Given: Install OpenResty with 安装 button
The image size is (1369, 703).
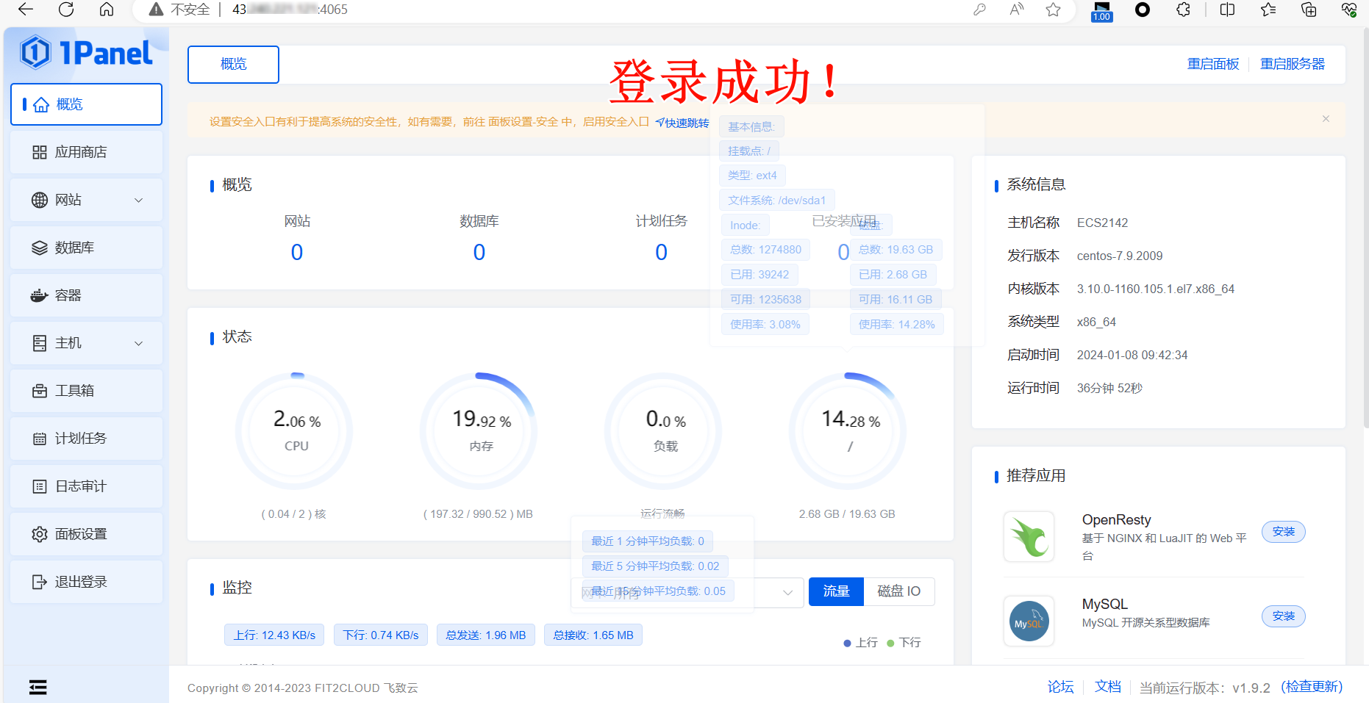Looking at the screenshot, I should point(1284,531).
